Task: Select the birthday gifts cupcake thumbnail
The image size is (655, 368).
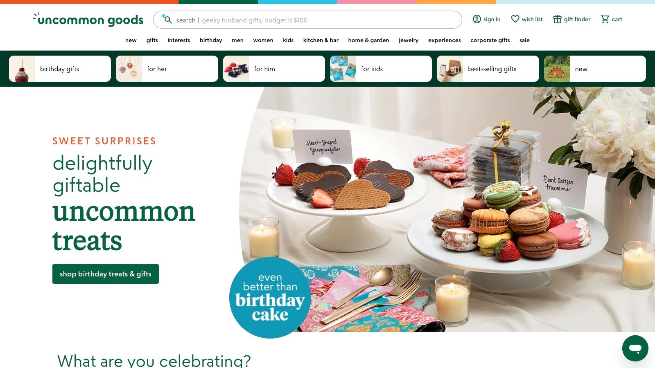Action: pyautogui.click(x=22, y=69)
